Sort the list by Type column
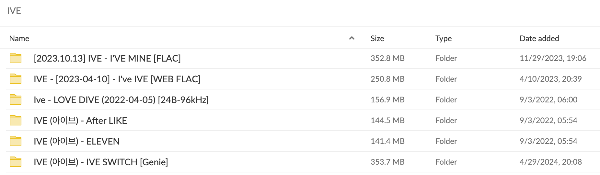 443,39
